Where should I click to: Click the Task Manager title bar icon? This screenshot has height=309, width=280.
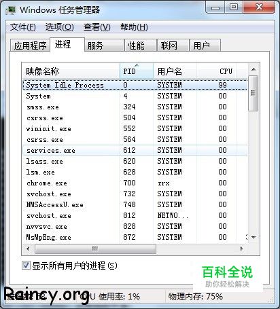pyautogui.click(x=11, y=10)
